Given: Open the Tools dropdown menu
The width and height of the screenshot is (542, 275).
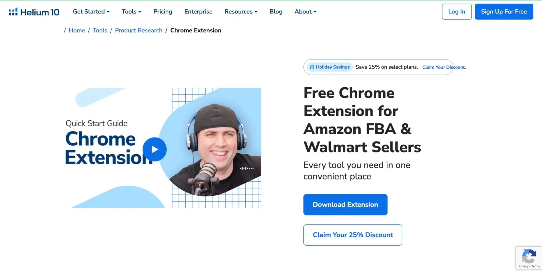Looking at the screenshot, I should [132, 12].
